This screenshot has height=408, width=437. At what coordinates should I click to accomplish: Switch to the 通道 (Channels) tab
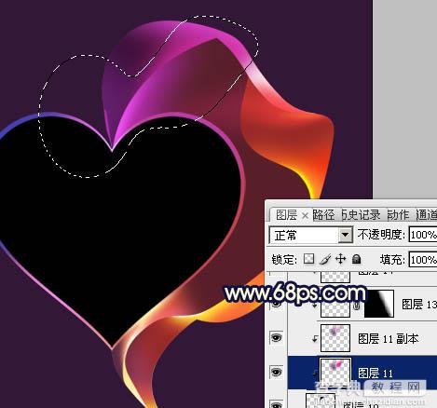coord(427,215)
